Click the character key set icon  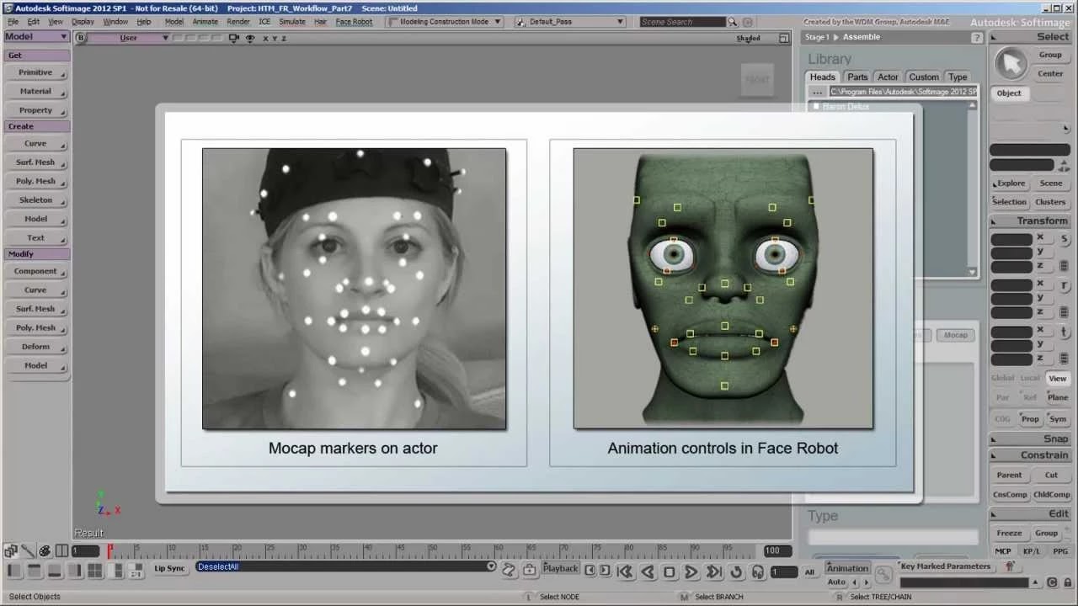pos(1010,566)
